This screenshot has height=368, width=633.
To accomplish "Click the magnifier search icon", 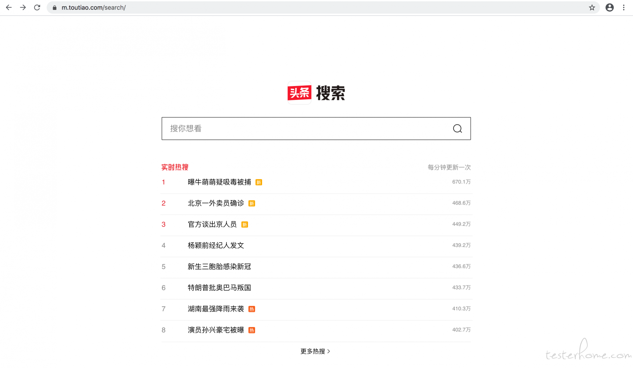I will 457,129.
